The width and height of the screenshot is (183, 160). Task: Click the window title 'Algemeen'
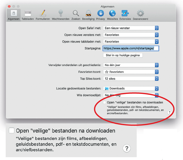pyautogui.click(x=107, y=7)
